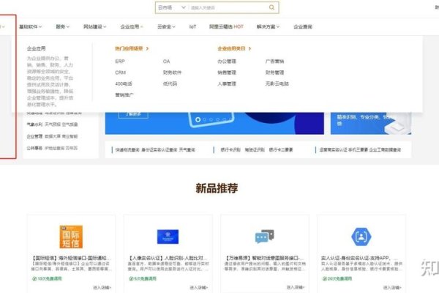Click the 实人认证 hexagon face icon
The height and width of the screenshot is (293, 439).
pos(361,237)
